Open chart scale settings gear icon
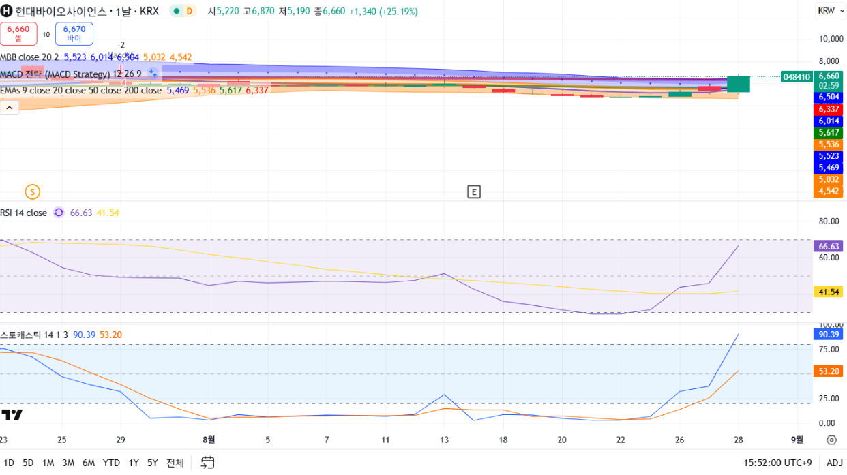847x475 pixels. click(x=831, y=440)
